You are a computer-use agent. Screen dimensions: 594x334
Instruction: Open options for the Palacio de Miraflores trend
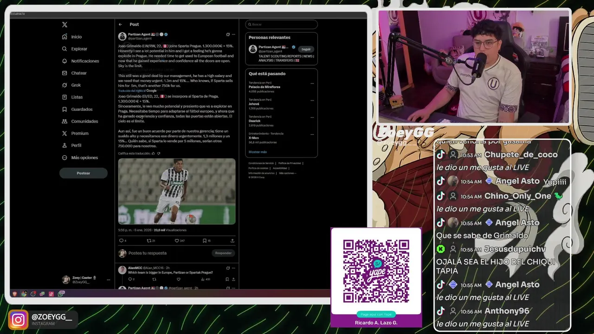coord(312,83)
